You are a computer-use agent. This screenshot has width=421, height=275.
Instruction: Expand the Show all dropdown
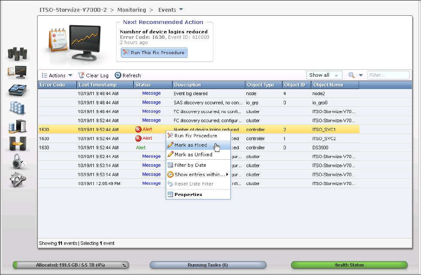[324, 75]
